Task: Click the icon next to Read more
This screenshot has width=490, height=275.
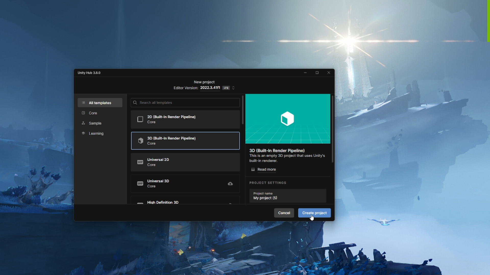Action: [x=253, y=170]
